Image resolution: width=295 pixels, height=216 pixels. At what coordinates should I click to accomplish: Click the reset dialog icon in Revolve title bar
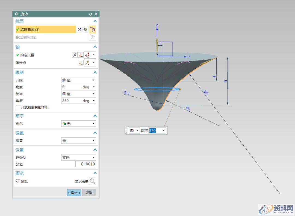(90, 14)
